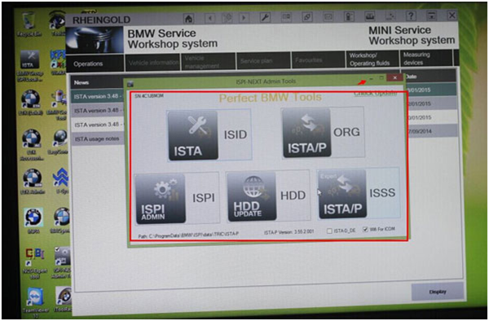Switch to the Operations tab

tap(95, 64)
